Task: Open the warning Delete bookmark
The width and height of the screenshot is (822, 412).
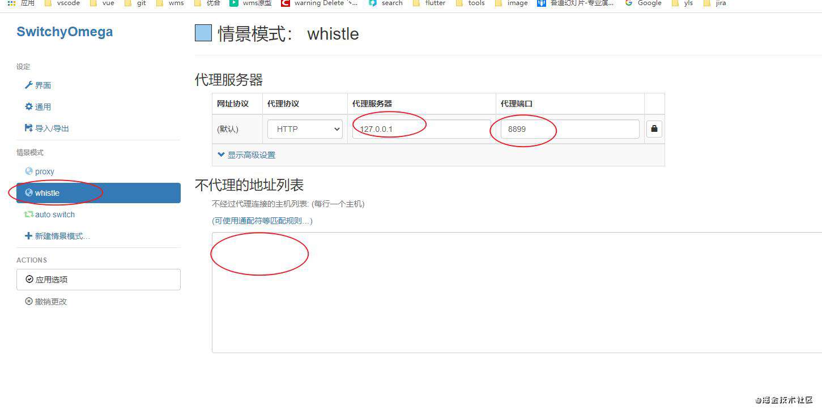Action: 320,3
